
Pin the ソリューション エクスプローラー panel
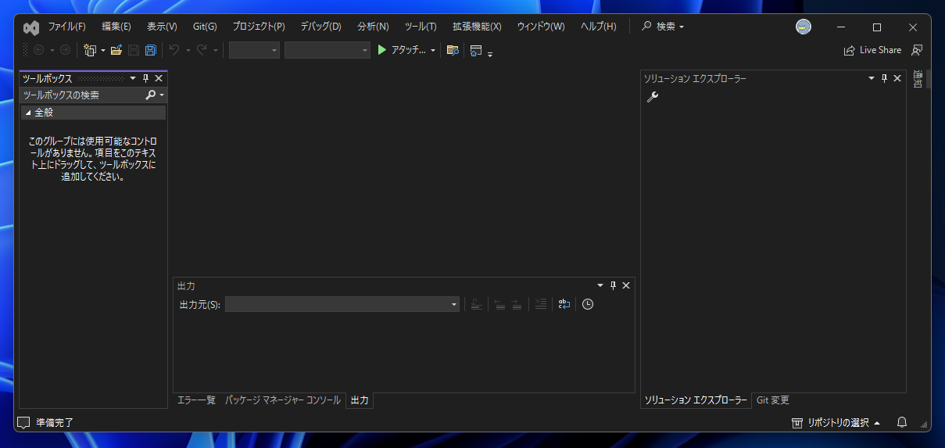click(x=885, y=78)
